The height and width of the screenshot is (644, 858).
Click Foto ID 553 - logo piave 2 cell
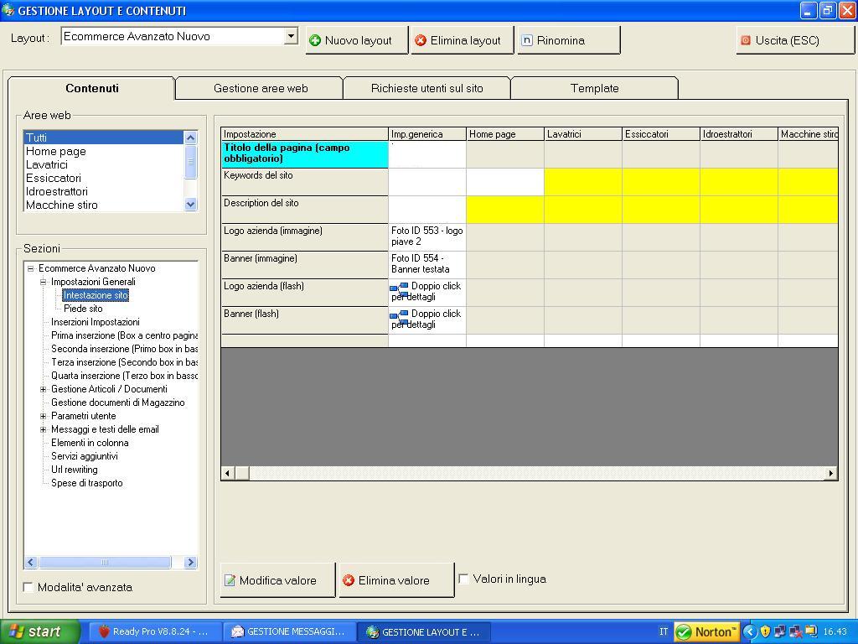426,236
